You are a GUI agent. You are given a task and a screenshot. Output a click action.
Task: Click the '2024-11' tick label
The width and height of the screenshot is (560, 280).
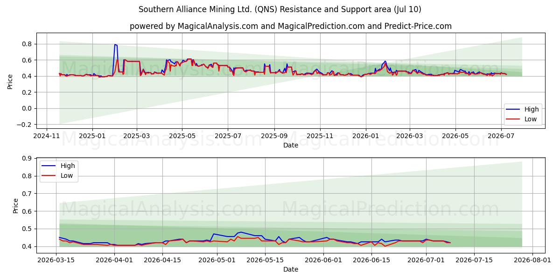click(47, 135)
